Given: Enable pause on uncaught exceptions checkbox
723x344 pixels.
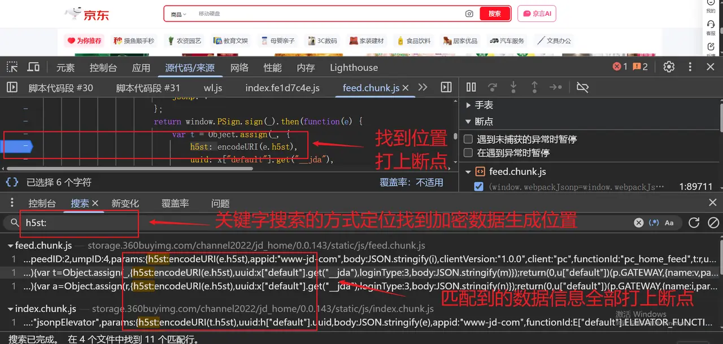Looking at the screenshot, I should click(468, 139).
